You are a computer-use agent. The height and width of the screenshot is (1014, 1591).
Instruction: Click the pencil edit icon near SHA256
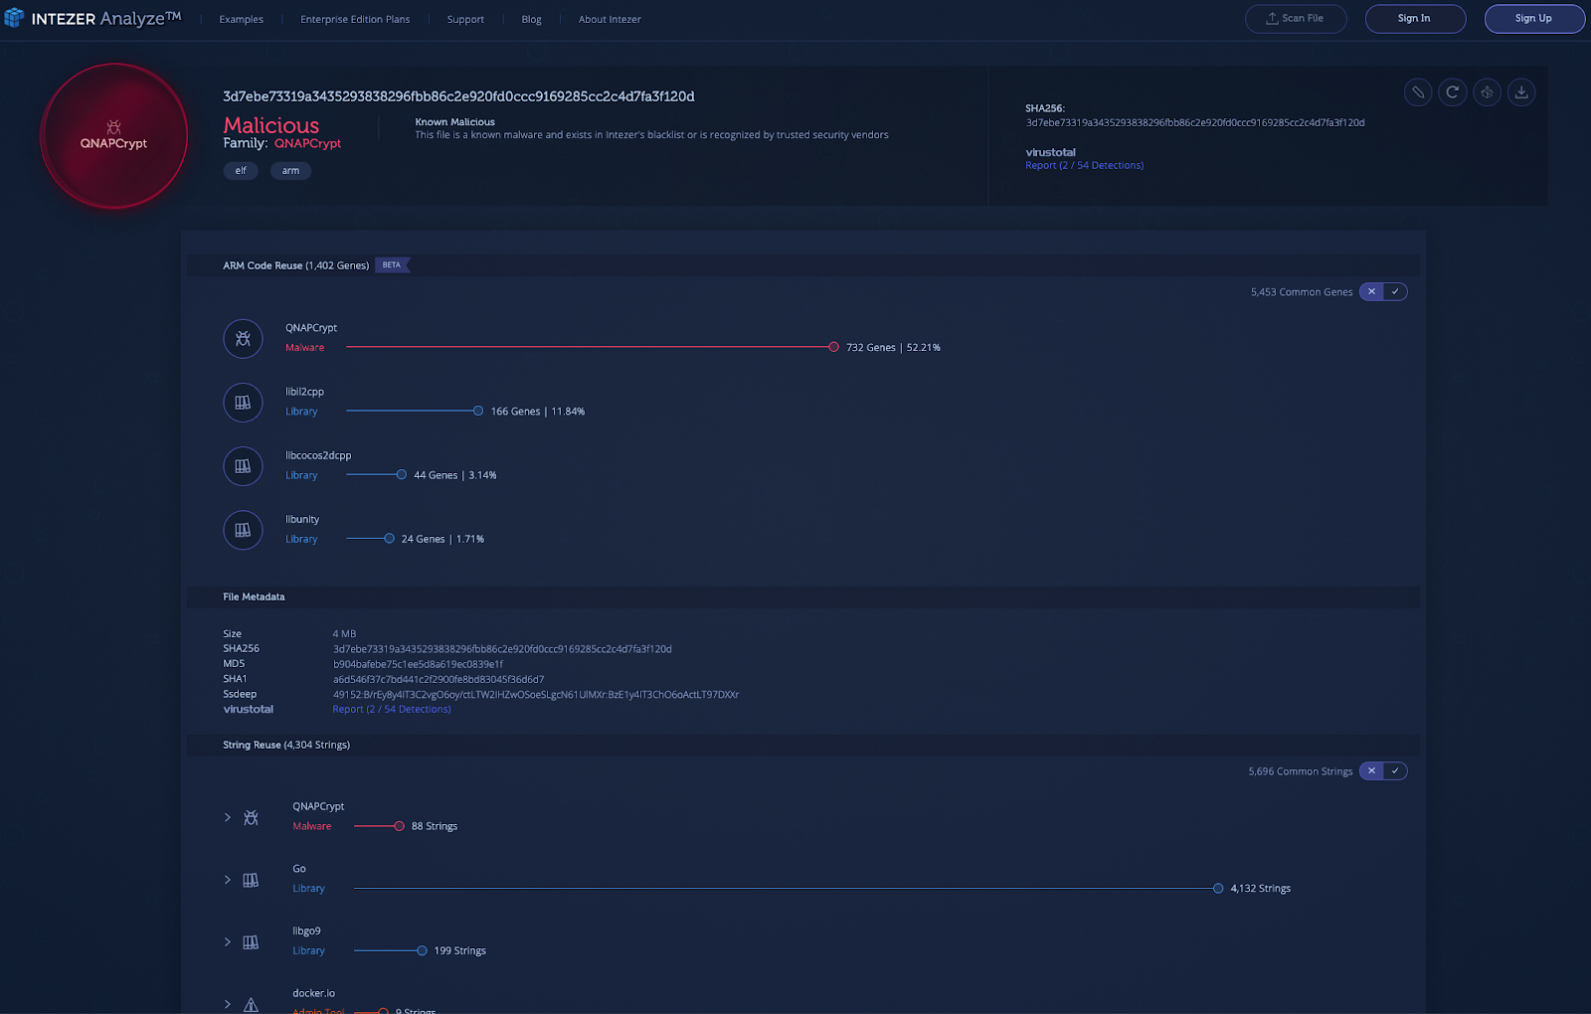tap(1417, 91)
